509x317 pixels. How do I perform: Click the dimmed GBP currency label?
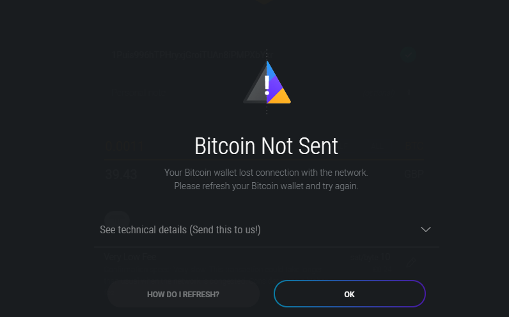pos(412,174)
